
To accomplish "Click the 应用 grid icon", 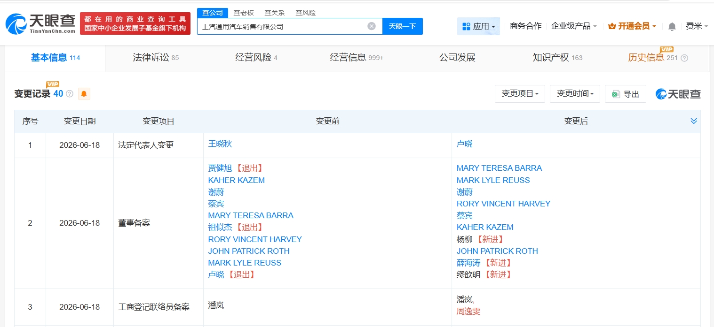I will (466, 26).
